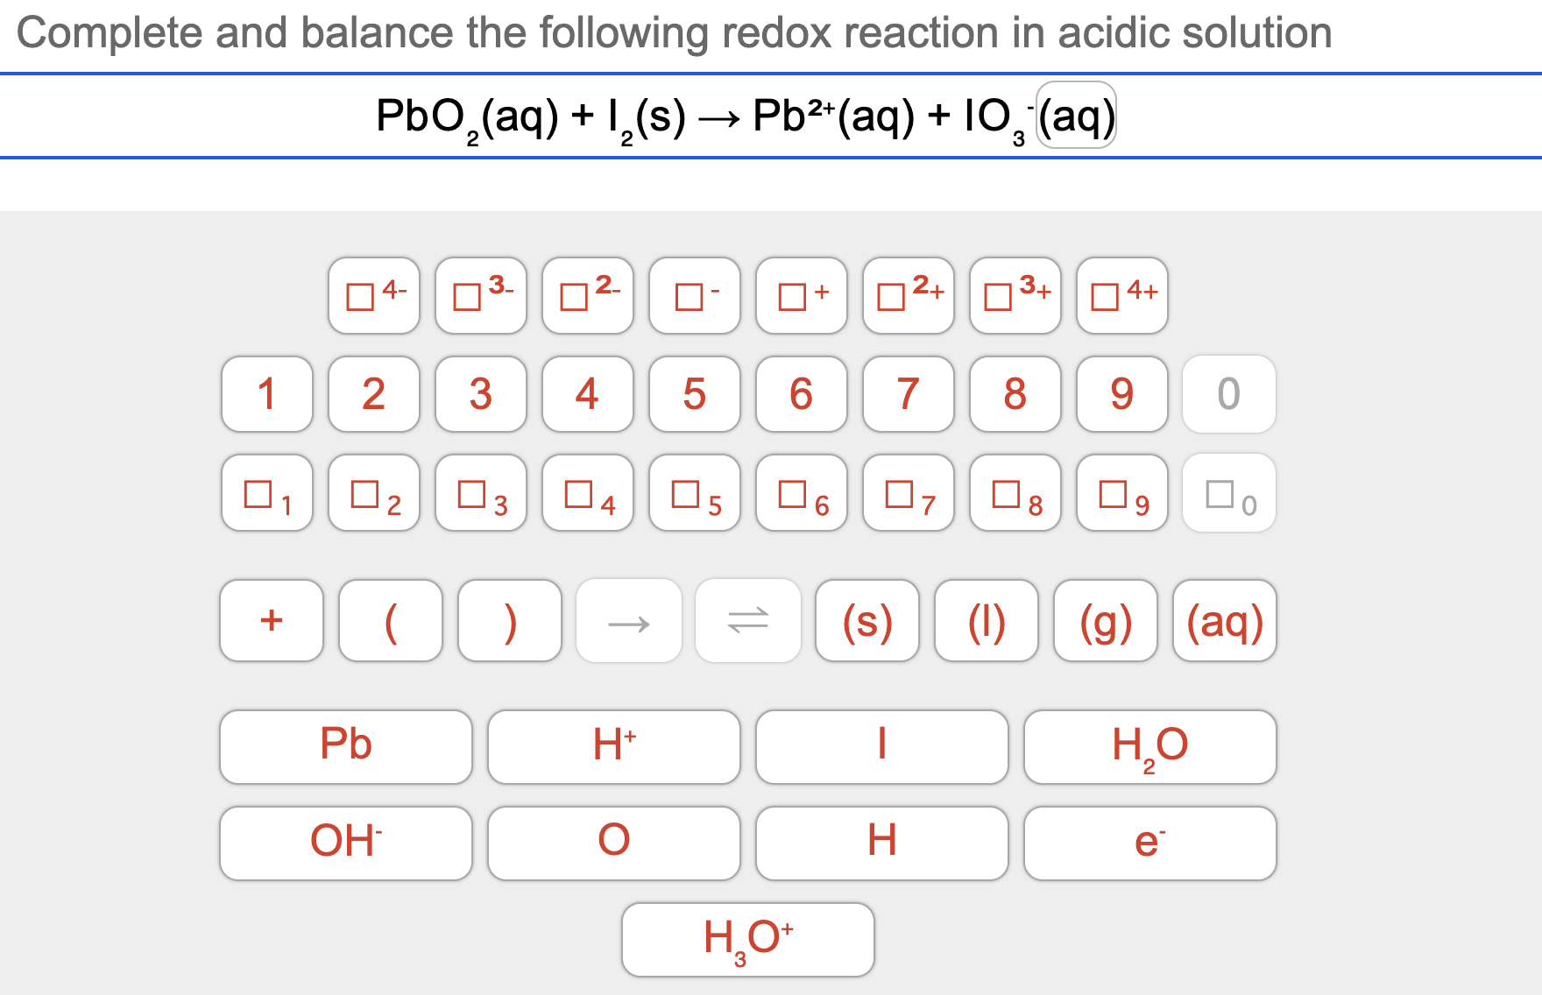Click the open parenthesis key
Image resolution: width=1542 pixels, height=995 pixels.
(x=391, y=621)
